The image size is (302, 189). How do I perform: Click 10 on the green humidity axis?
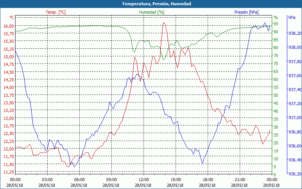(x=276, y=158)
